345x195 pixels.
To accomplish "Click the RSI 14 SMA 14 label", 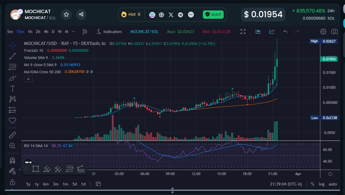I will coord(36,146).
